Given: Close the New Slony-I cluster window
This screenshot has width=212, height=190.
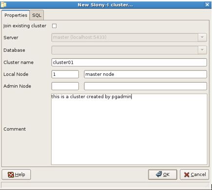Looking at the screenshot, I should [207, 4].
